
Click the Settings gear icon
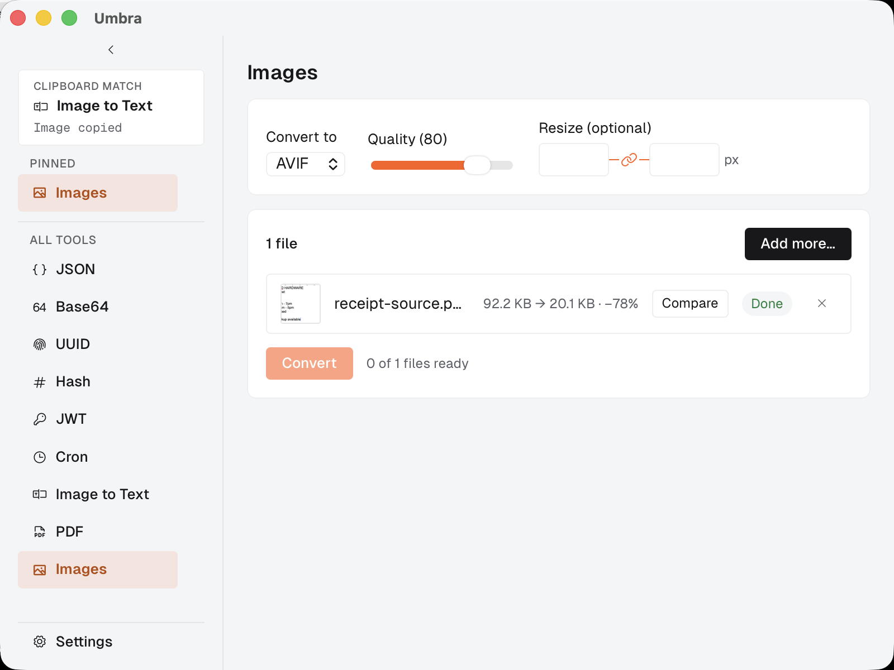[40, 642]
